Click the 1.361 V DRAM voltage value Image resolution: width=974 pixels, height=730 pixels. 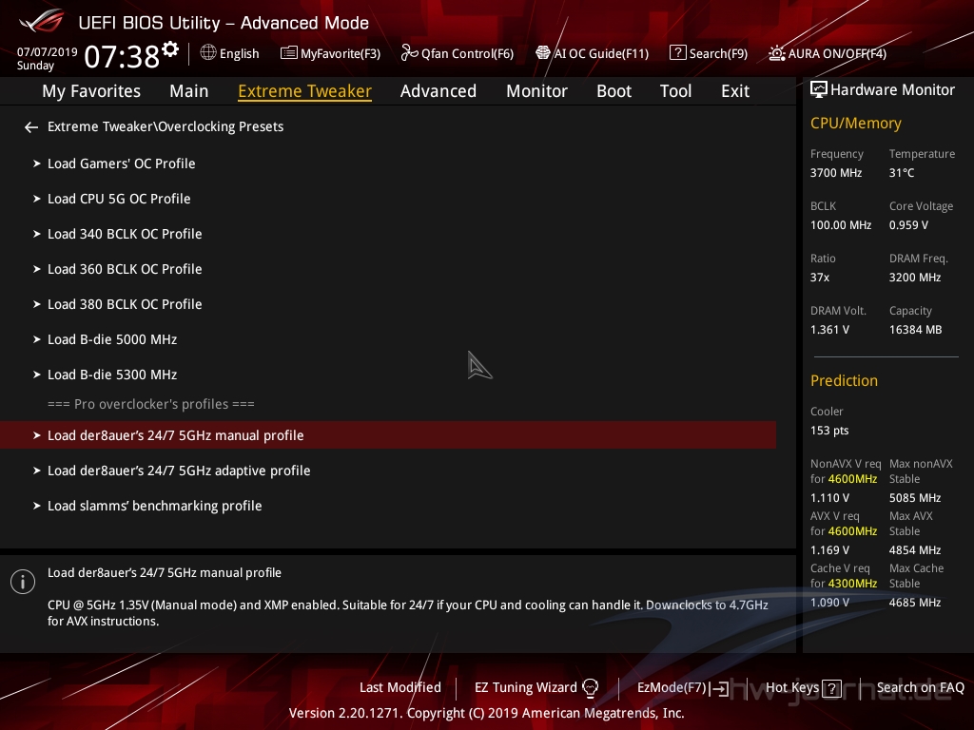click(829, 330)
